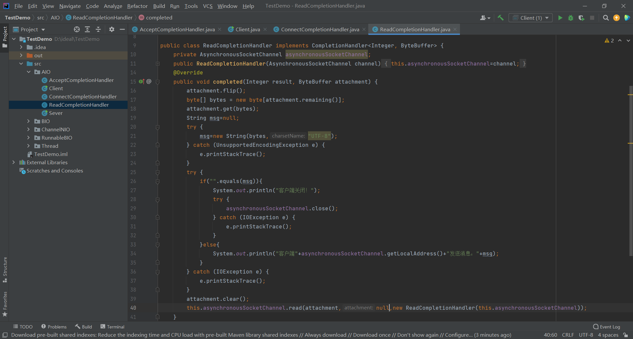Close the ReadCompletionHandler.java tab
This screenshot has width=633, height=339.
(455, 29)
